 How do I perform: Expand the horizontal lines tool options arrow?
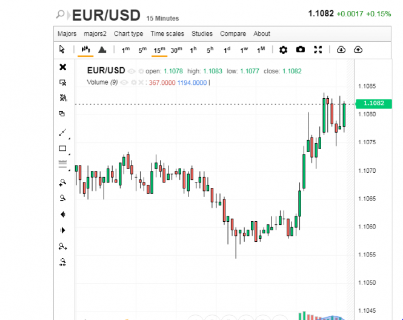69,170
